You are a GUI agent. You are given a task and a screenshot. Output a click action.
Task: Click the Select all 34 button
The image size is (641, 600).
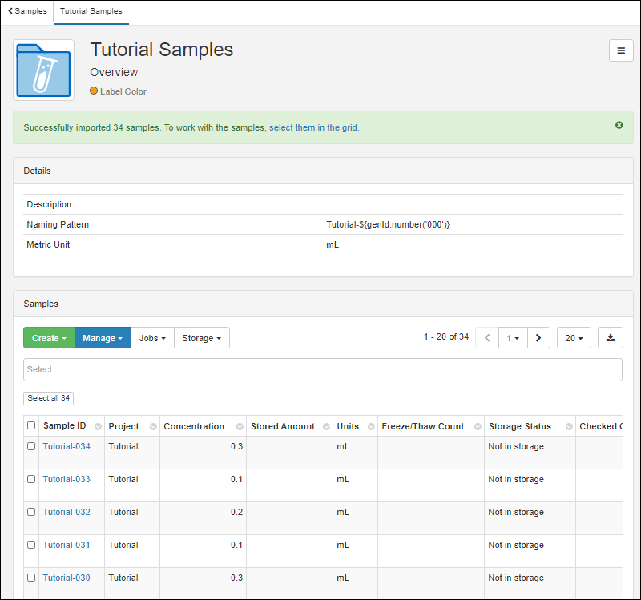[48, 398]
